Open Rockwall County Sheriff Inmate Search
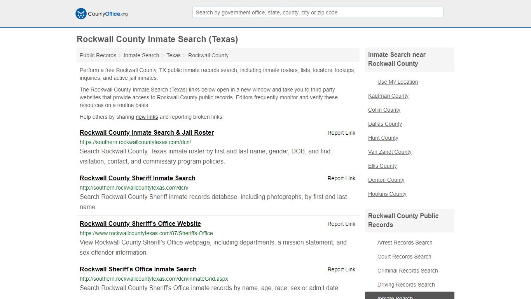531x299 pixels. 138,178
